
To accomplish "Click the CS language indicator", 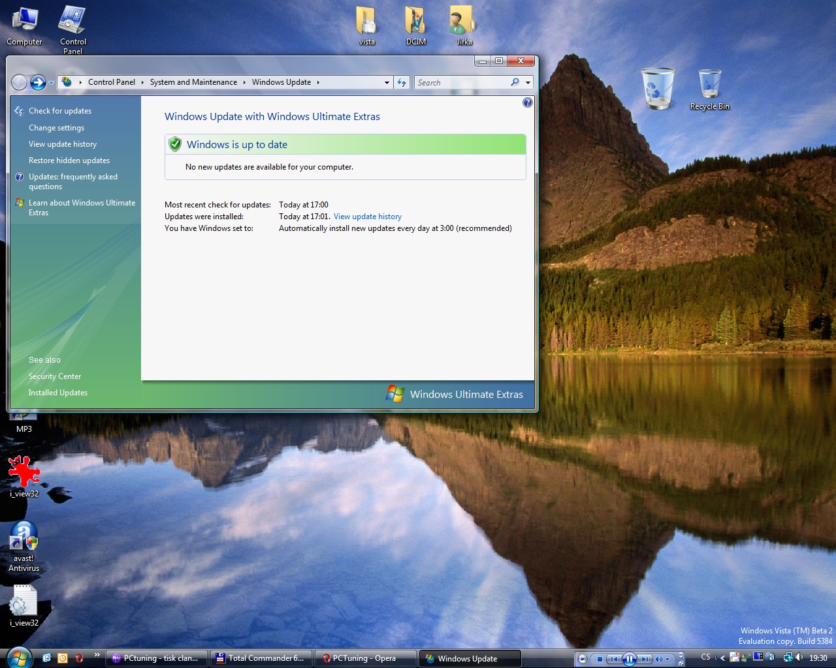I will pyautogui.click(x=705, y=658).
